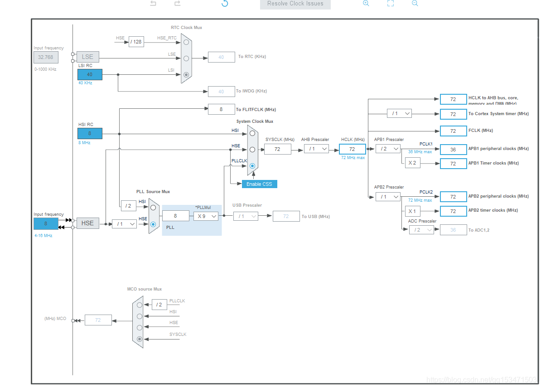Click the Resolve Clock Issues button
Viewport: 541px width, 388px height.
[295, 4]
